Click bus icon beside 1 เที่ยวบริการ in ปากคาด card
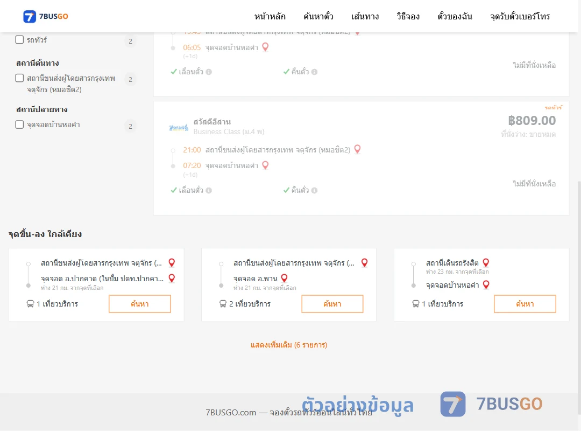The height and width of the screenshot is (431, 581). click(x=30, y=304)
